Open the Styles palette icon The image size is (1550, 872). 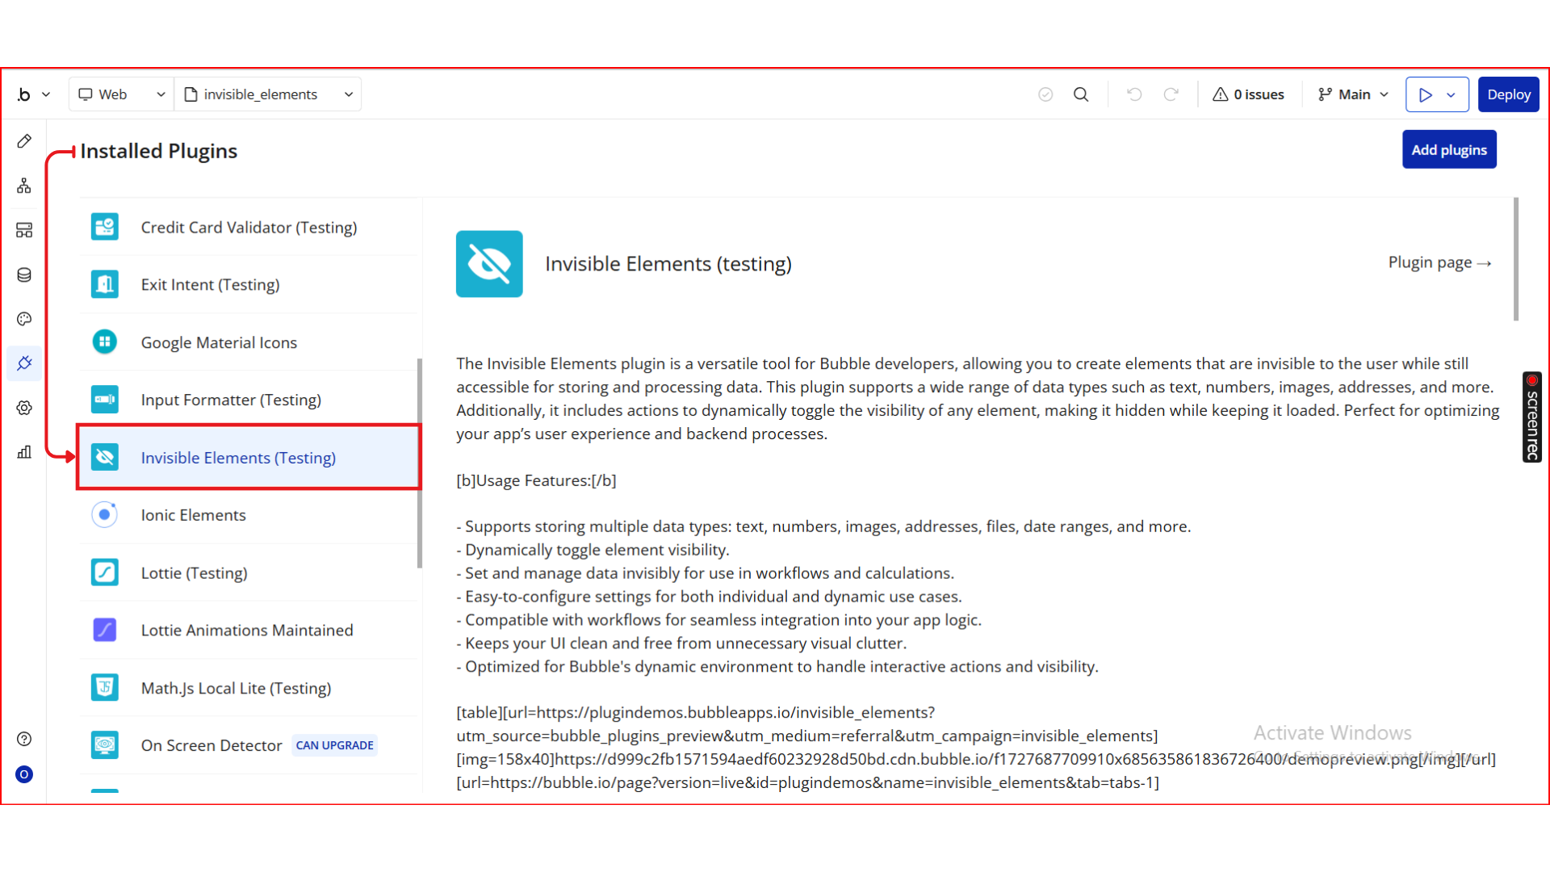[24, 319]
